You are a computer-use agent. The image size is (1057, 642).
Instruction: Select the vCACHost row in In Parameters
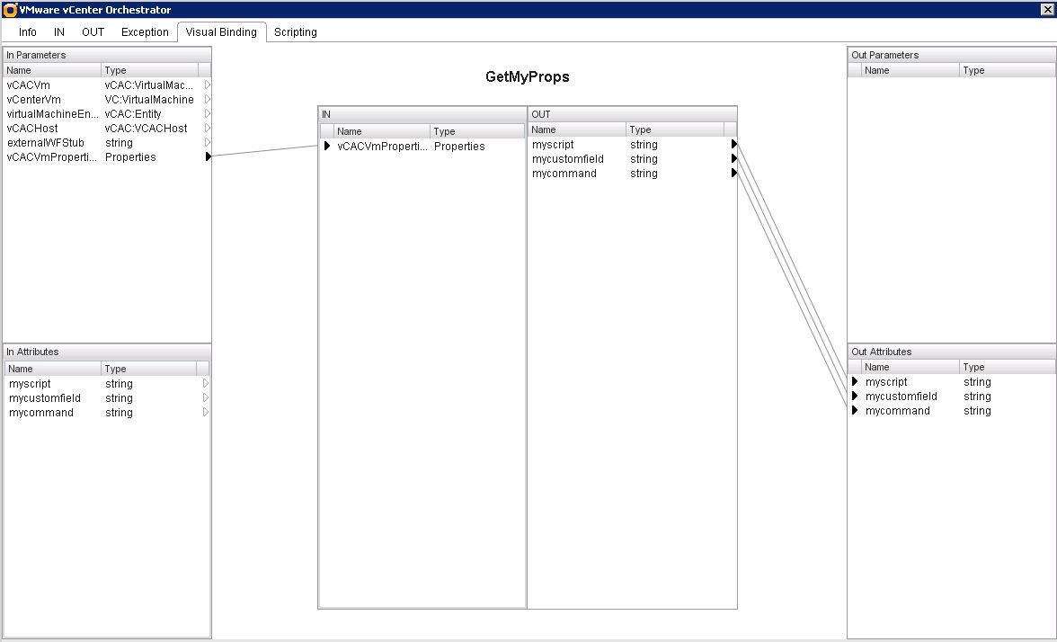click(54, 128)
